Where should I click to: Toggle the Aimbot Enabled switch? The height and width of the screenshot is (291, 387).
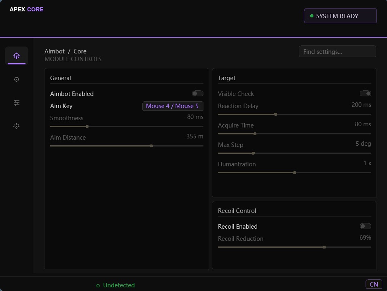coord(197,93)
